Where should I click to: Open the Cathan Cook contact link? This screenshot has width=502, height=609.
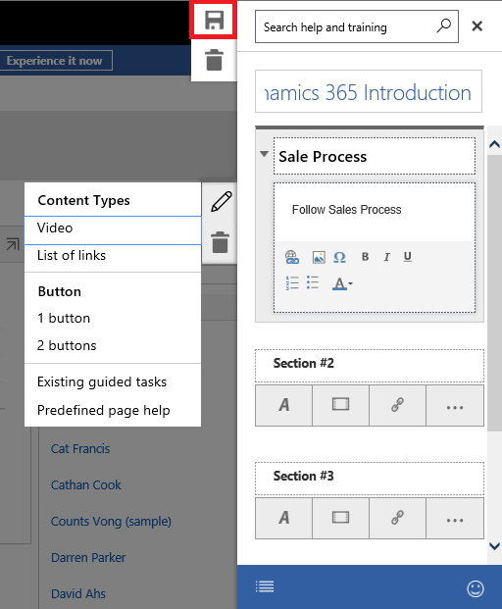tap(86, 485)
